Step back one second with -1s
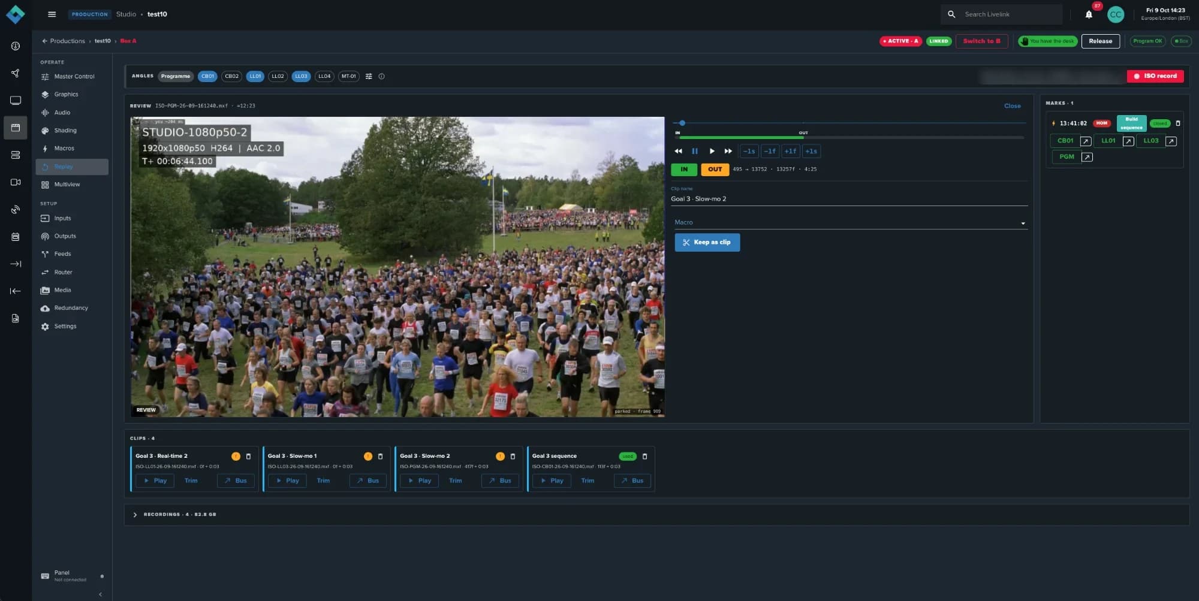The width and height of the screenshot is (1199, 601). [x=749, y=152]
